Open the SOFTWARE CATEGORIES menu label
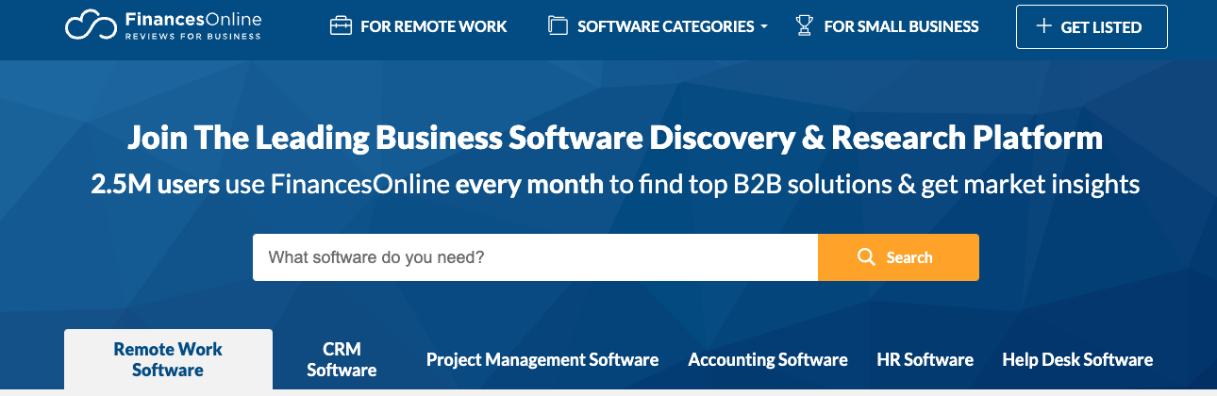 click(665, 26)
